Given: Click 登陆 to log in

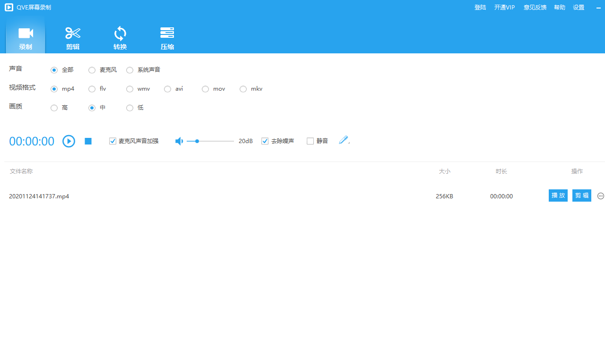Looking at the screenshot, I should 480,8.
